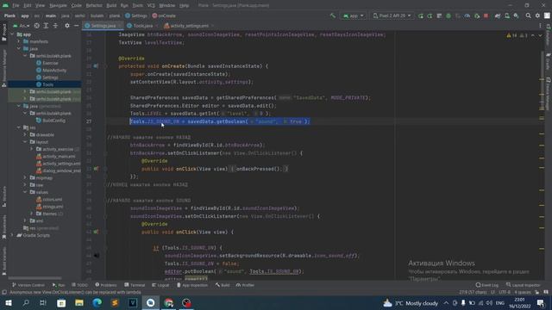Expand the manifests folder
Screen dimensions: 552x310
pos(19,41)
